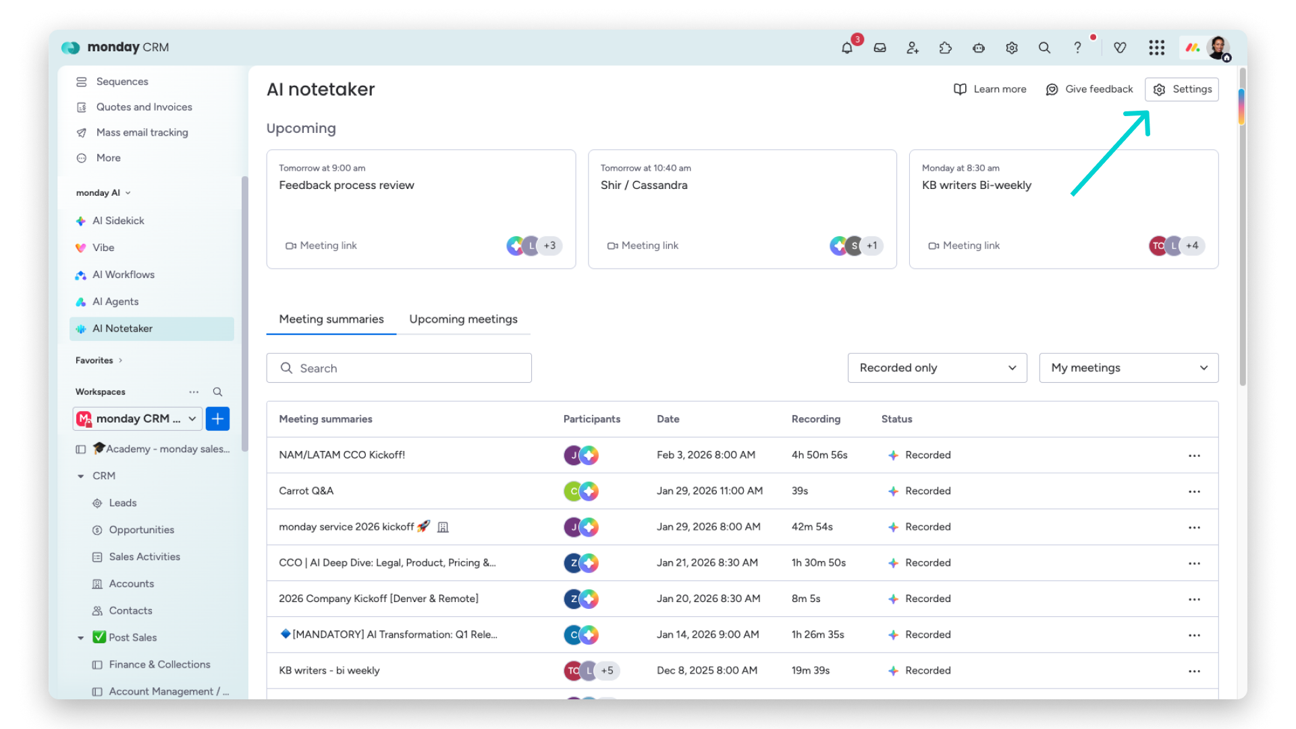Open the Contacts board
Image resolution: width=1296 pixels, height=729 pixels.
(130, 611)
